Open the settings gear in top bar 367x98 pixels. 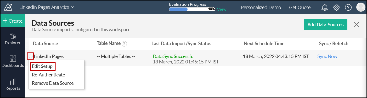[x=336, y=8]
